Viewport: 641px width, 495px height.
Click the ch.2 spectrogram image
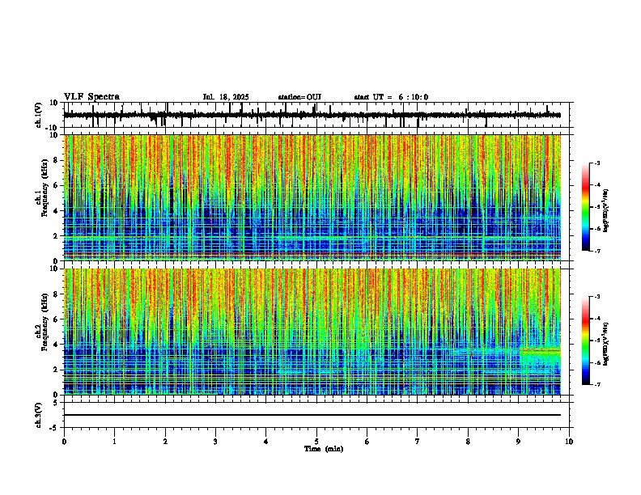click(312, 332)
